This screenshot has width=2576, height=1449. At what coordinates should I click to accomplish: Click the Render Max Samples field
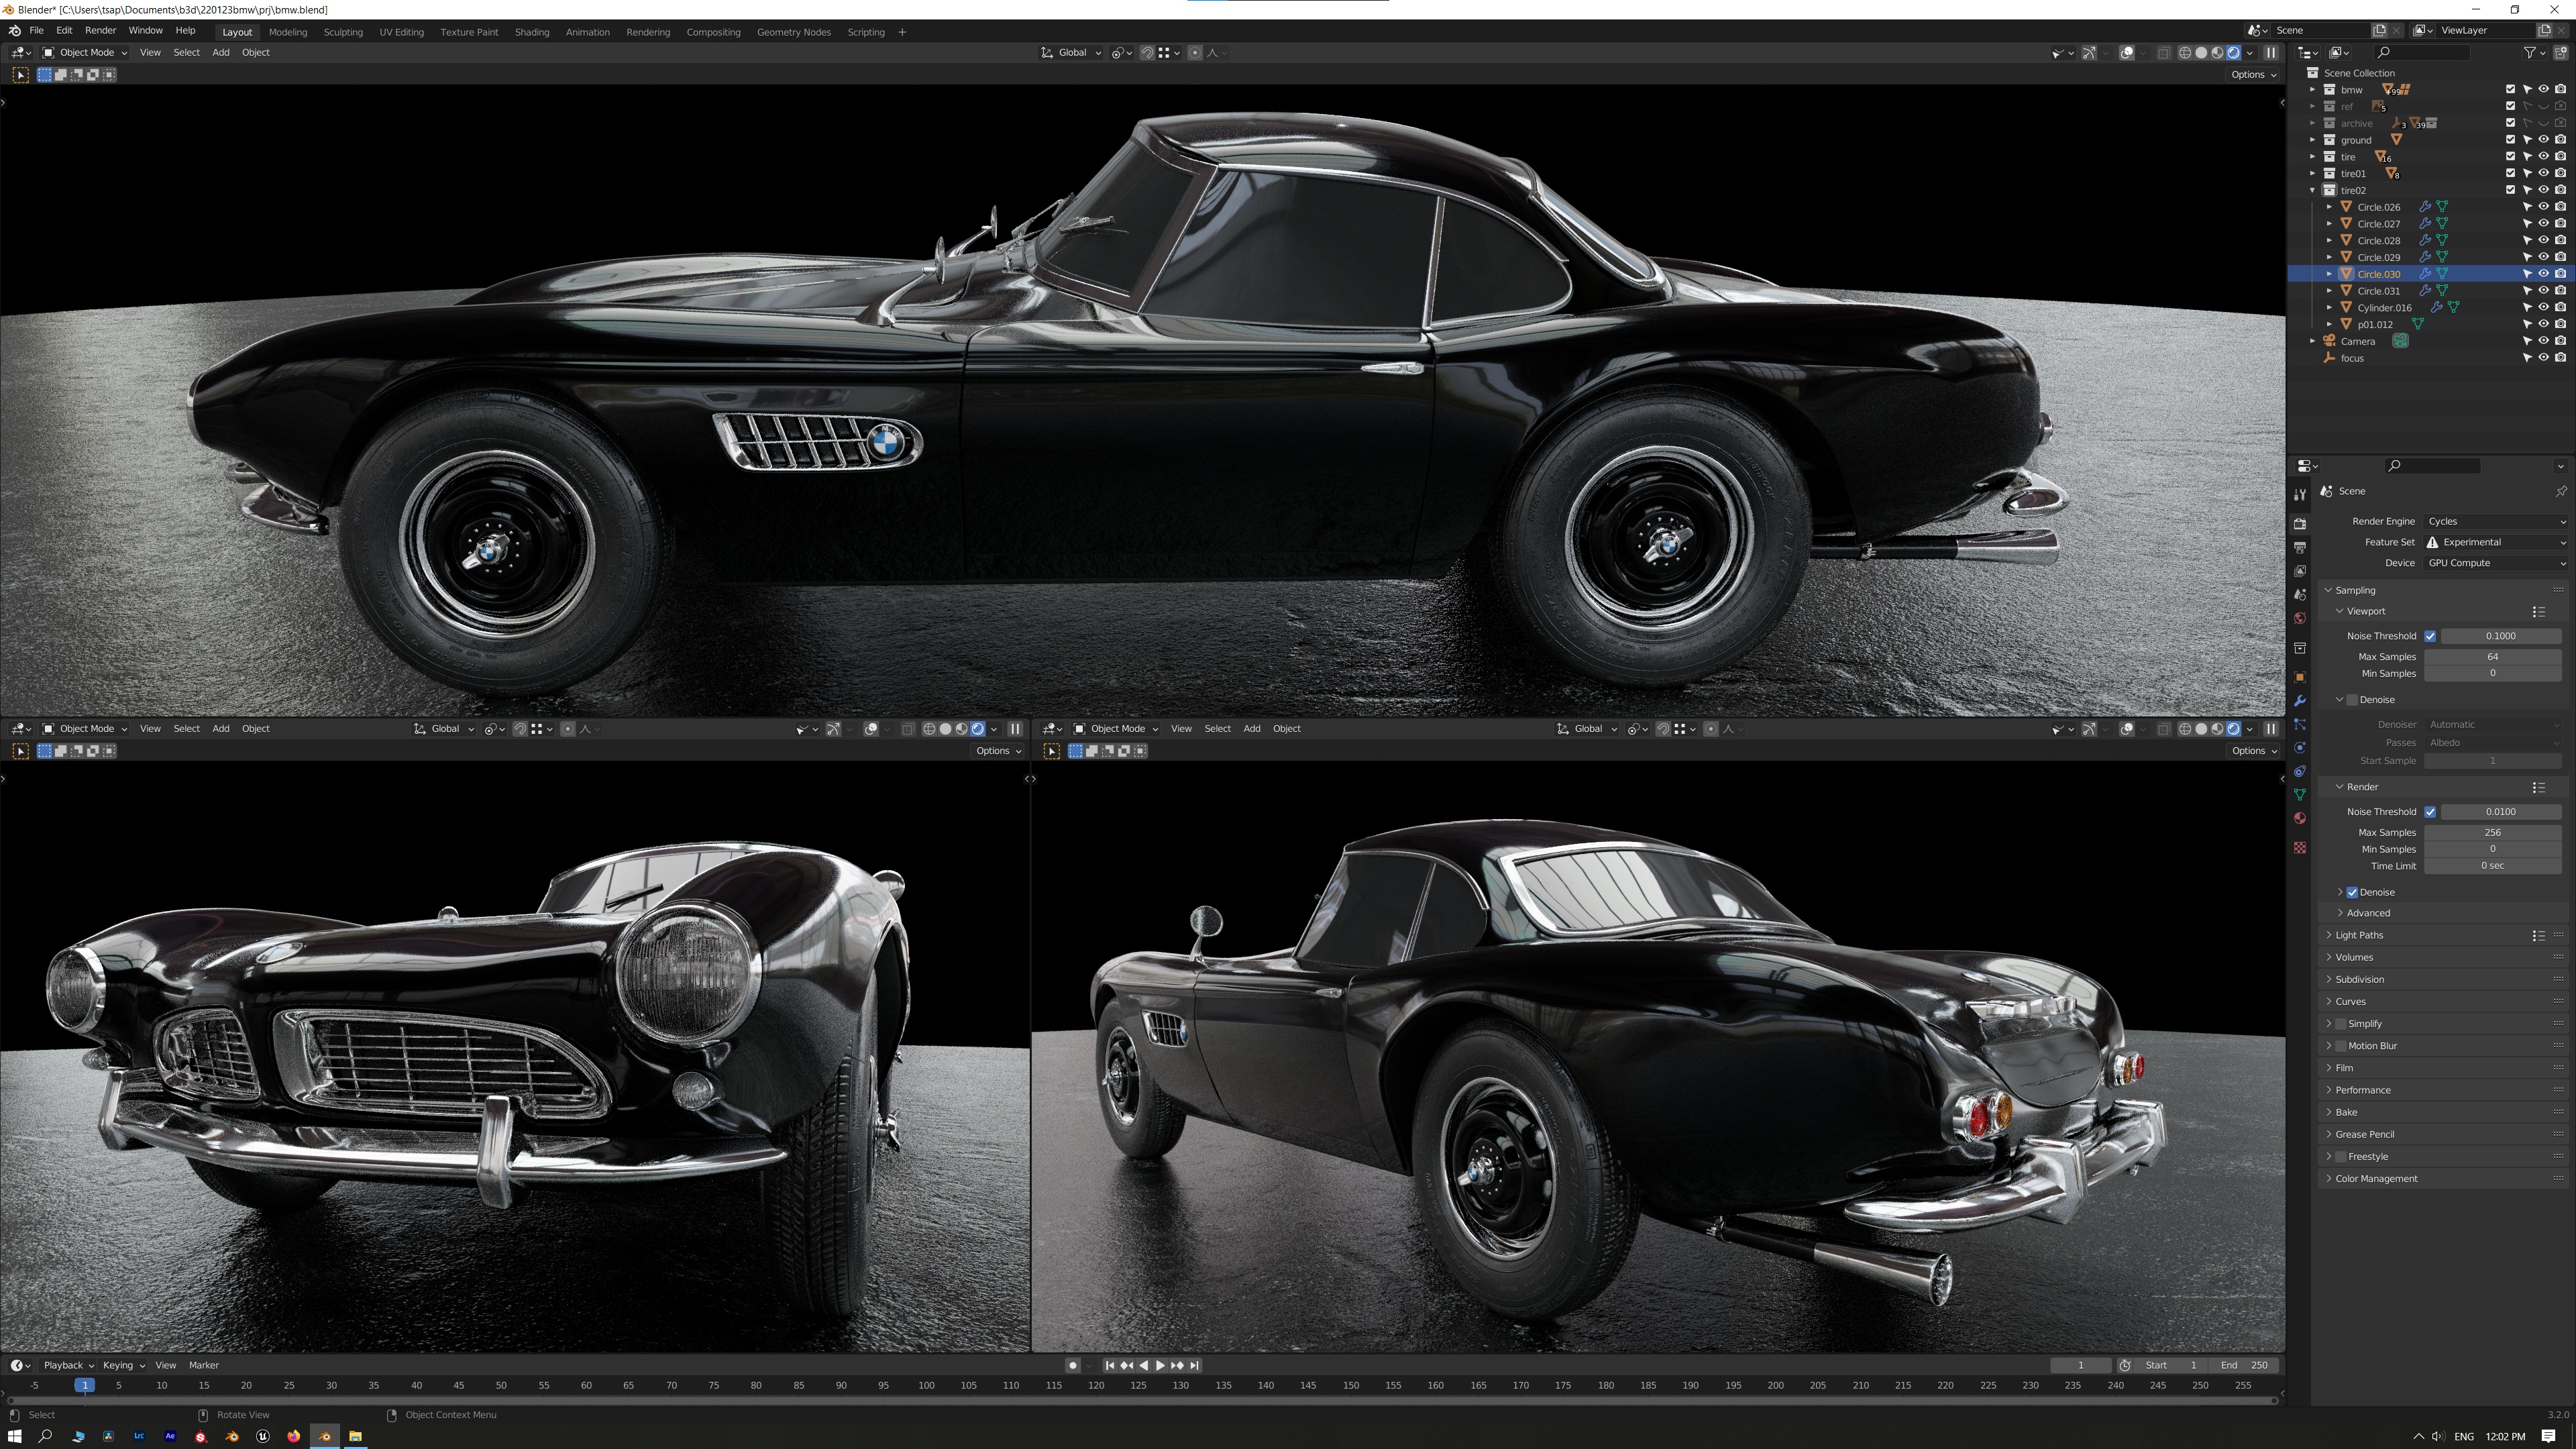(x=2492, y=832)
